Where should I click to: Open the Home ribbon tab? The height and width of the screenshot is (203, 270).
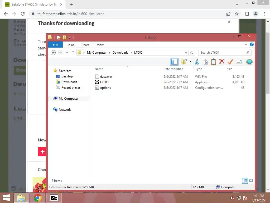tap(70, 45)
